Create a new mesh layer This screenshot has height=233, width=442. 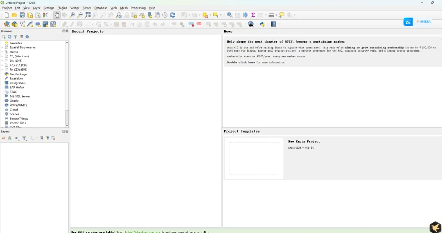coord(45,24)
